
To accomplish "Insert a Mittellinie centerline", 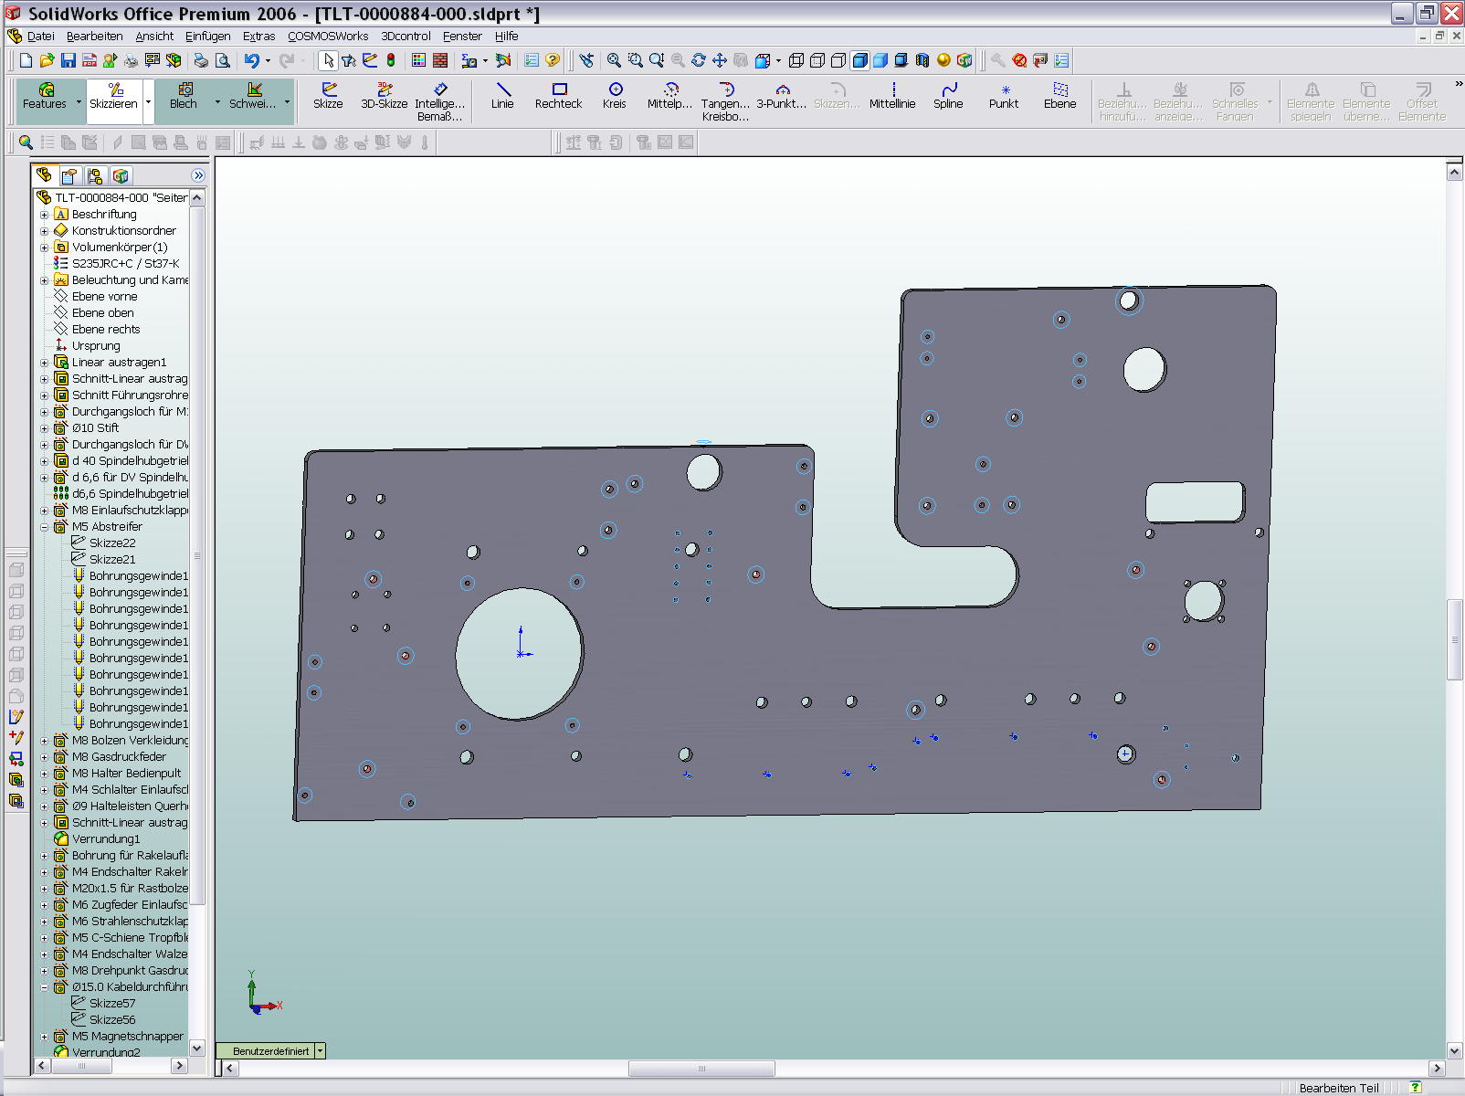I will [x=892, y=95].
